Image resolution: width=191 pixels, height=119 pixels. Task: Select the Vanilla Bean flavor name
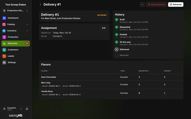click(47, 91)
